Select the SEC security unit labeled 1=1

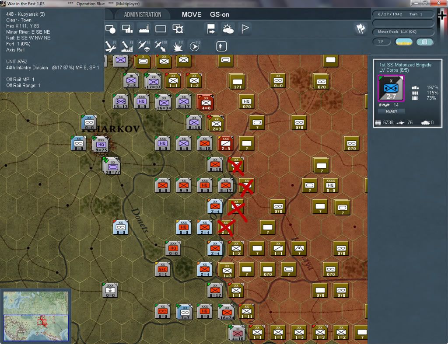[163, 269]
